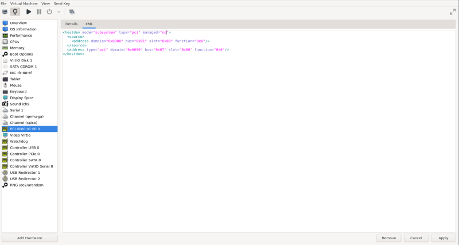Viewport: 459px width, 245px height.
Task: Select the XML tab
Action: click(89, 24)
